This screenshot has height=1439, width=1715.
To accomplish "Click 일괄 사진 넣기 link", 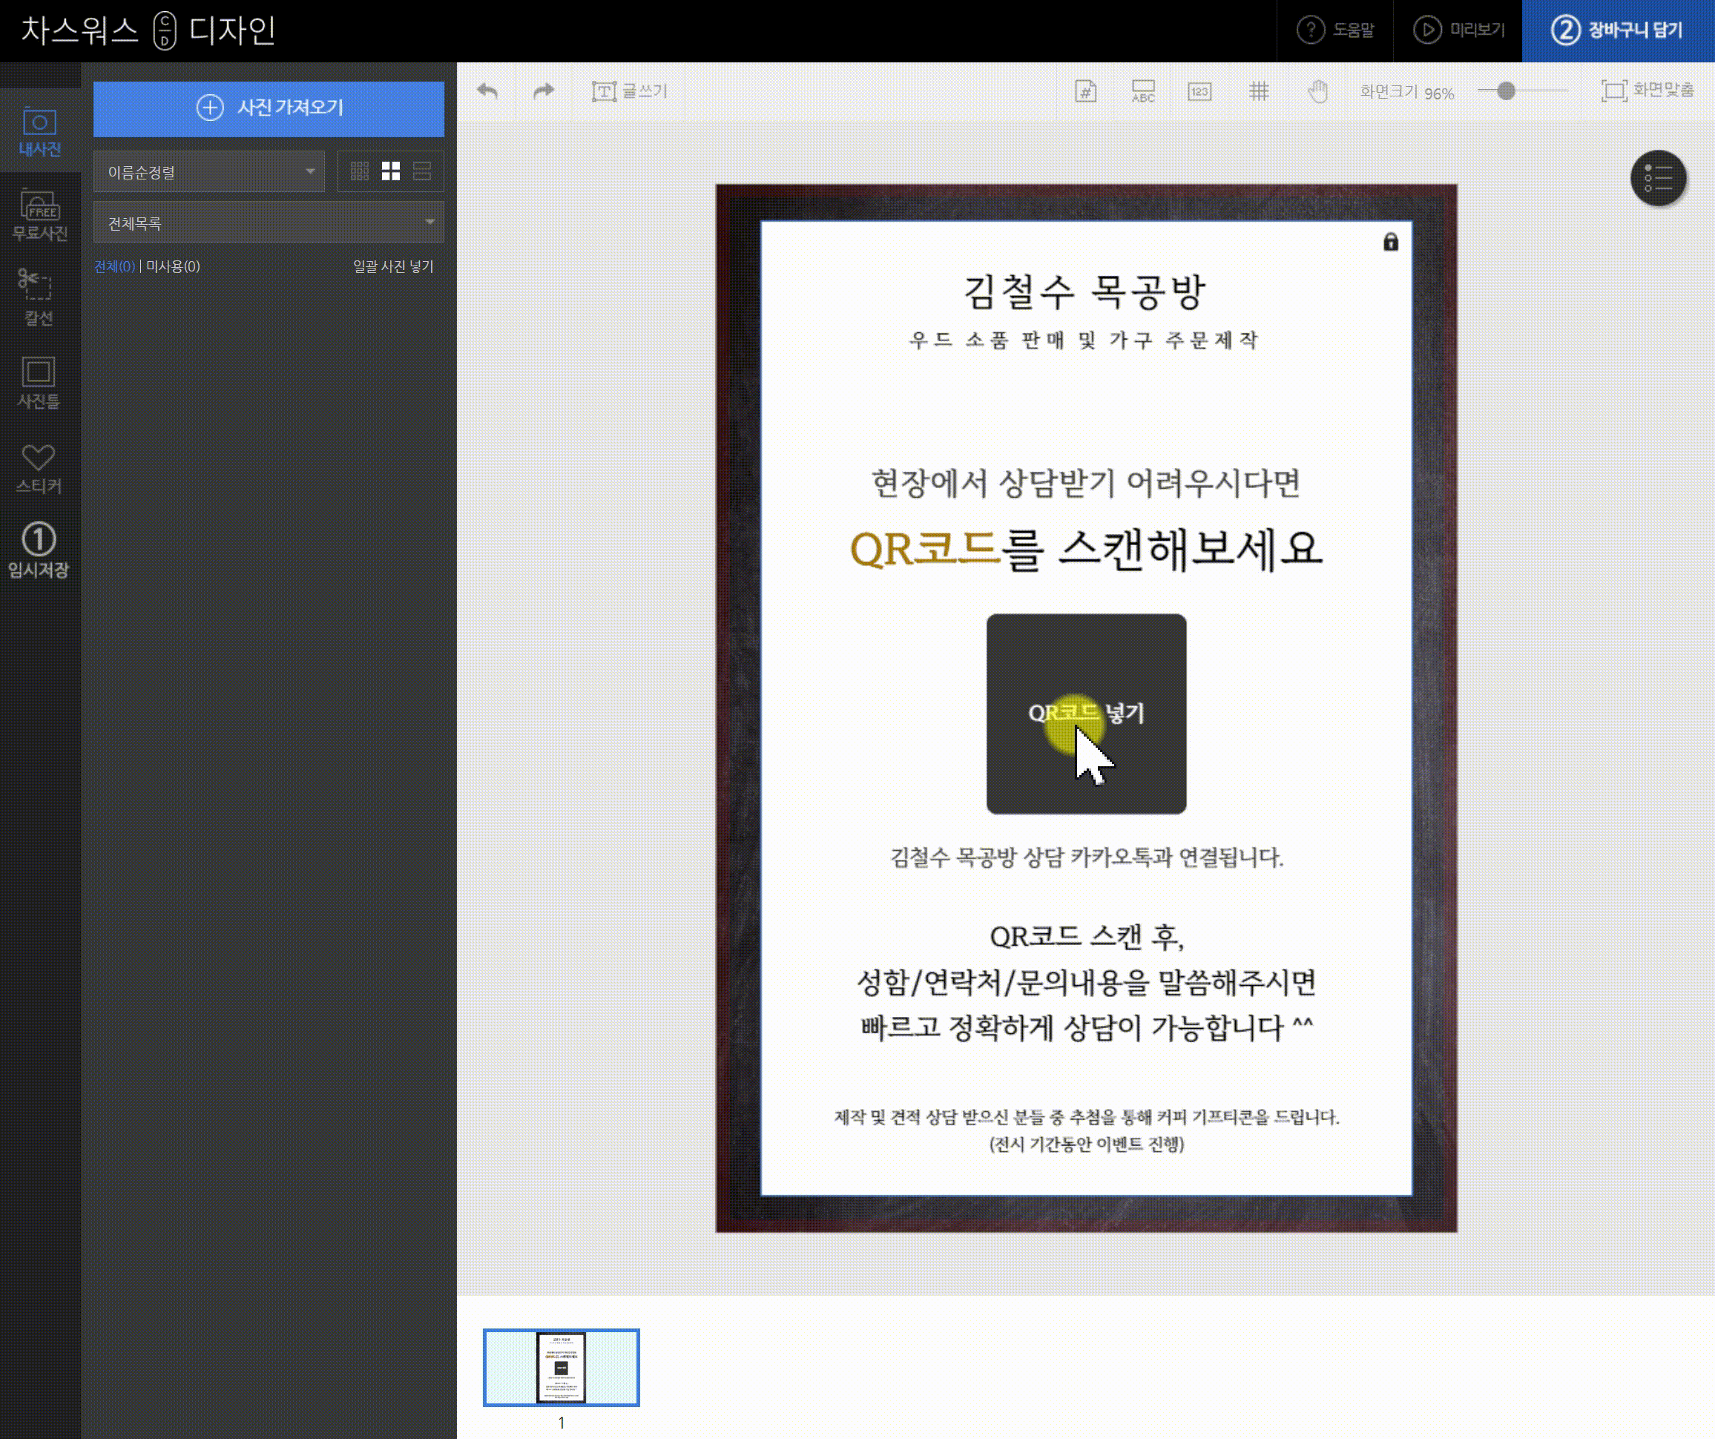I will [393, 266].
